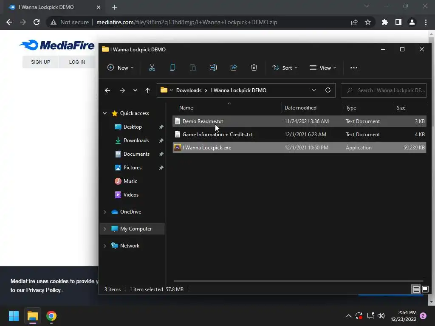The width and height of the screenshot is (435, 326).
Task: Go up one folder level in Explorer
Action: (147, 90)
